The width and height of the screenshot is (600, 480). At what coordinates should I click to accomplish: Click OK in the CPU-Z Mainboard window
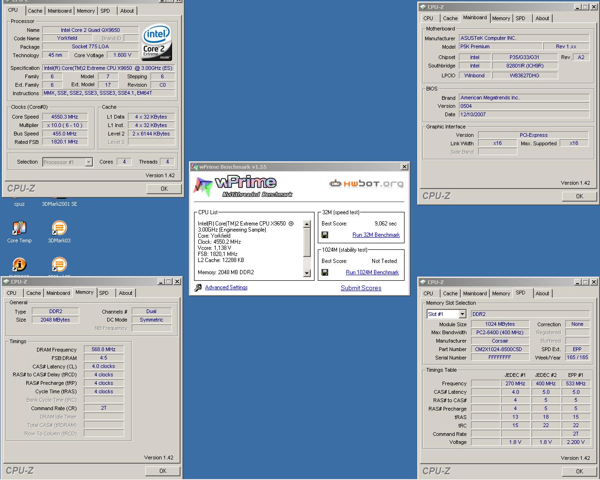[579, 196]
